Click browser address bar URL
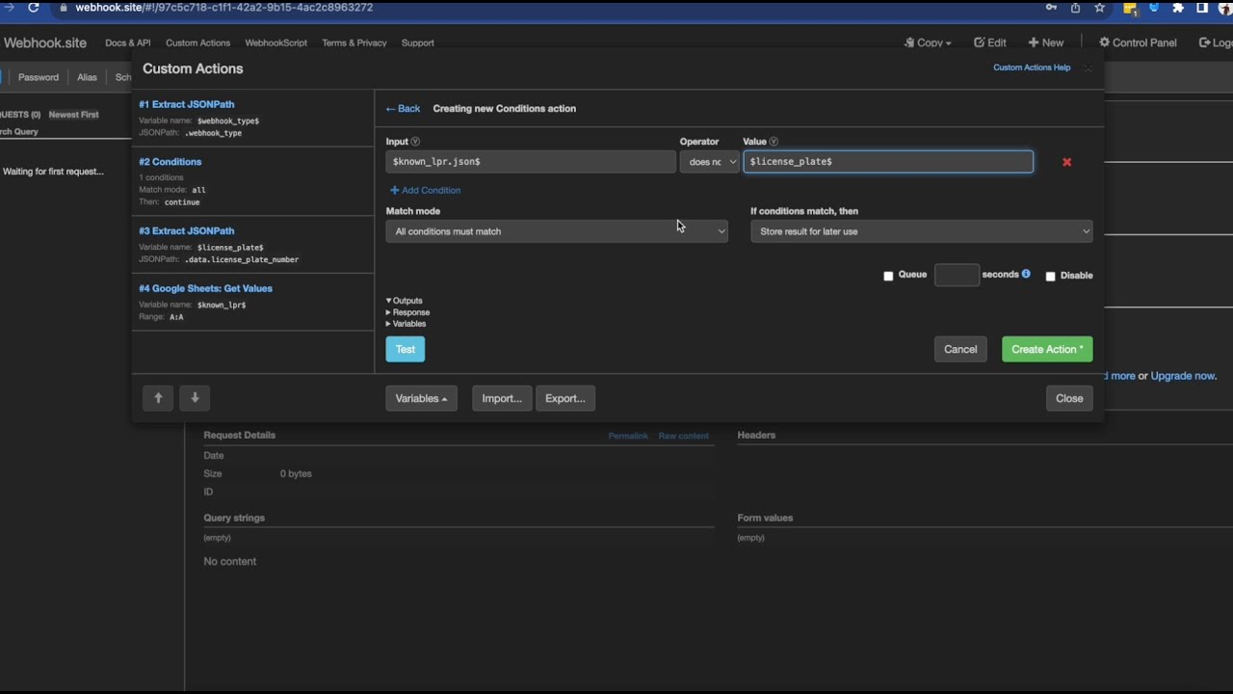Image resolution: width=1233 pixels, height=694 pixels. [224, 8]
